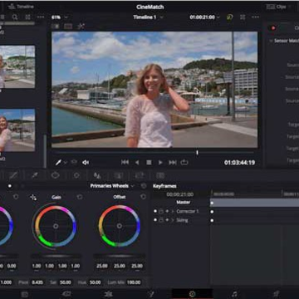Stop playback
The width and height of the screenshot is (299, 299).
point(149,163)
